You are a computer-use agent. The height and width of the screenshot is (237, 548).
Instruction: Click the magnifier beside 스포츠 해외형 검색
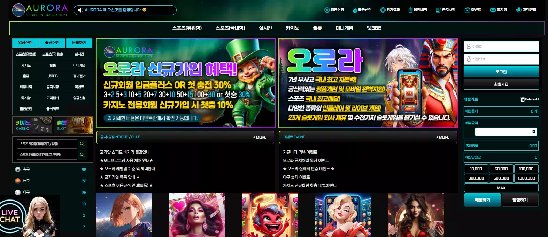pyautogui.click(x=82, y=144)
